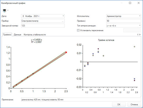
Task: Click the tab scroll left arrow
Action: click(x=137, y=35)
